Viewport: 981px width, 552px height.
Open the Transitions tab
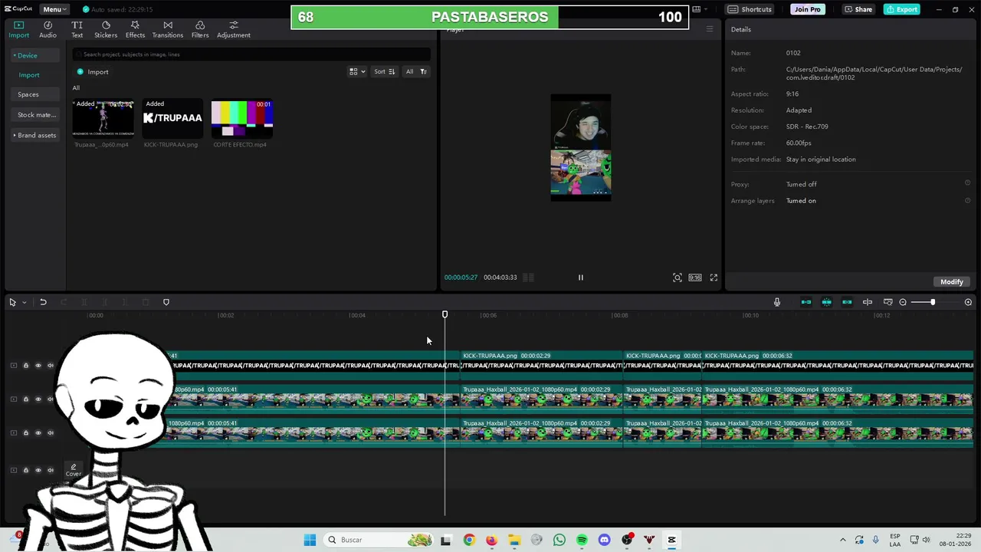click(168, 29)
